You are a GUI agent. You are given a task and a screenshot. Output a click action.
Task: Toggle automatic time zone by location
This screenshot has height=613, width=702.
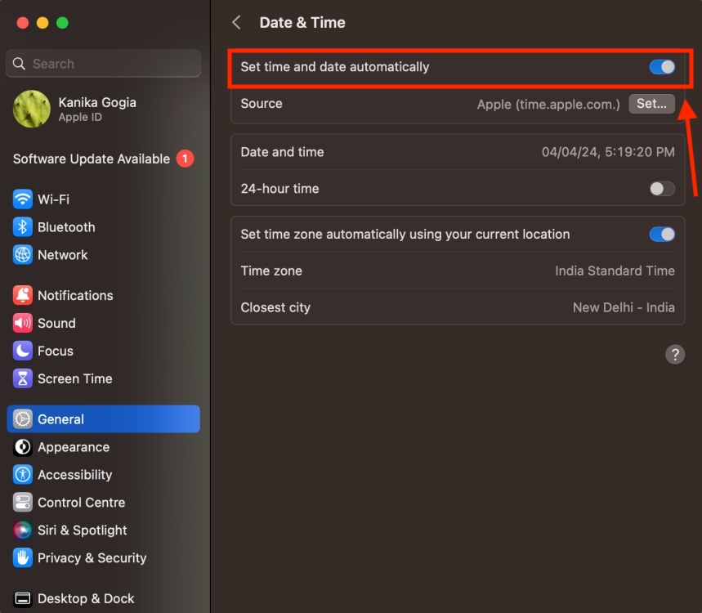[x=662, y=234]
